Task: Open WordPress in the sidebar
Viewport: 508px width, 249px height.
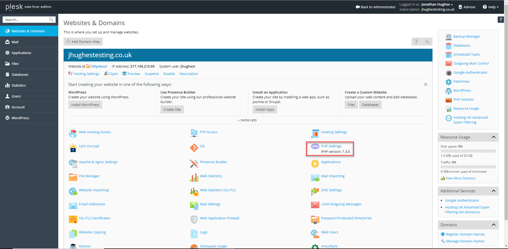Action: pos(29,118)
